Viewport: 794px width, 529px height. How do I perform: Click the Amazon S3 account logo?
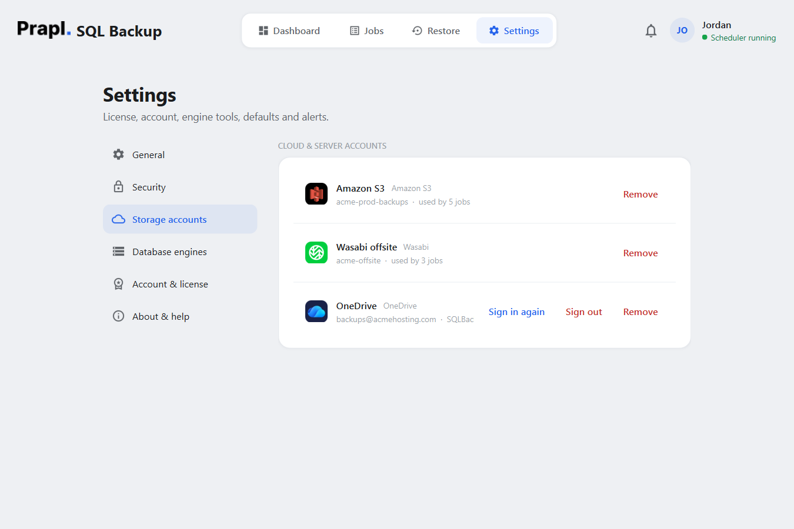[316, 194]
